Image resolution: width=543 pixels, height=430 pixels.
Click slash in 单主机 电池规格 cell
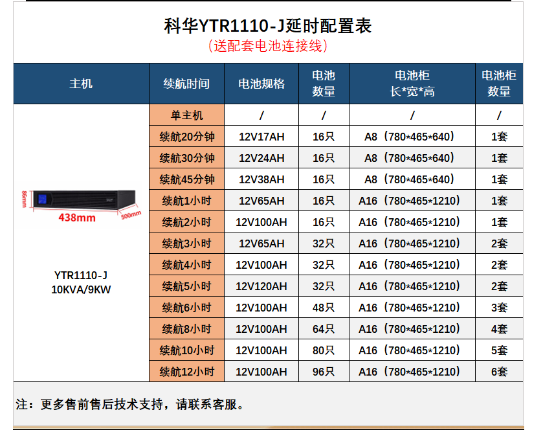pyautogui.click(x=261, y=115)
